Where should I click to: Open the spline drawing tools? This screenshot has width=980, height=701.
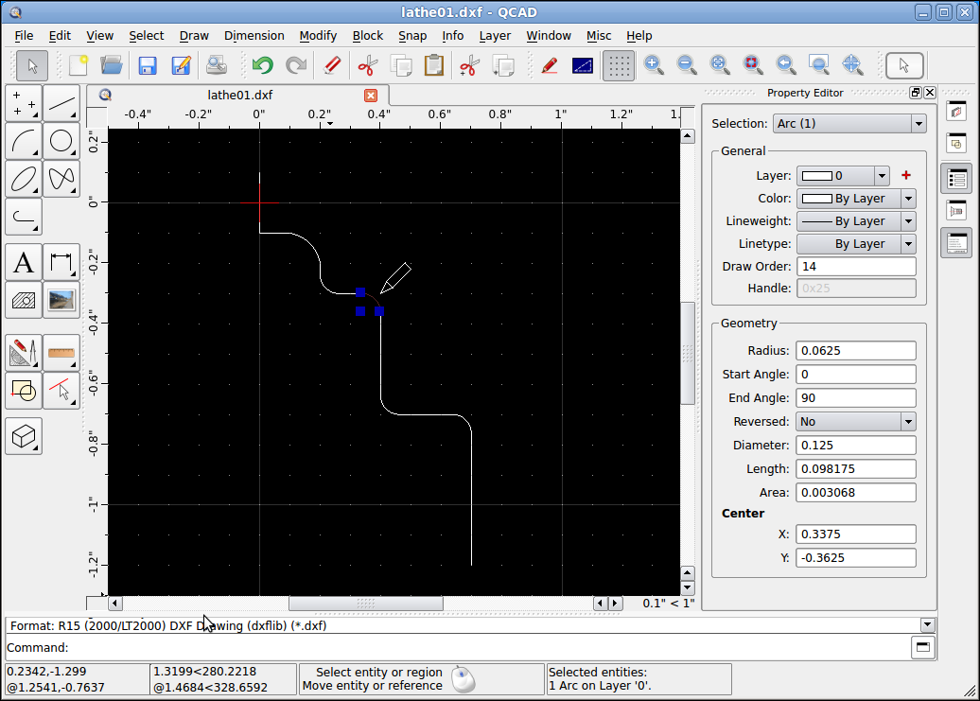click(61, 179)
